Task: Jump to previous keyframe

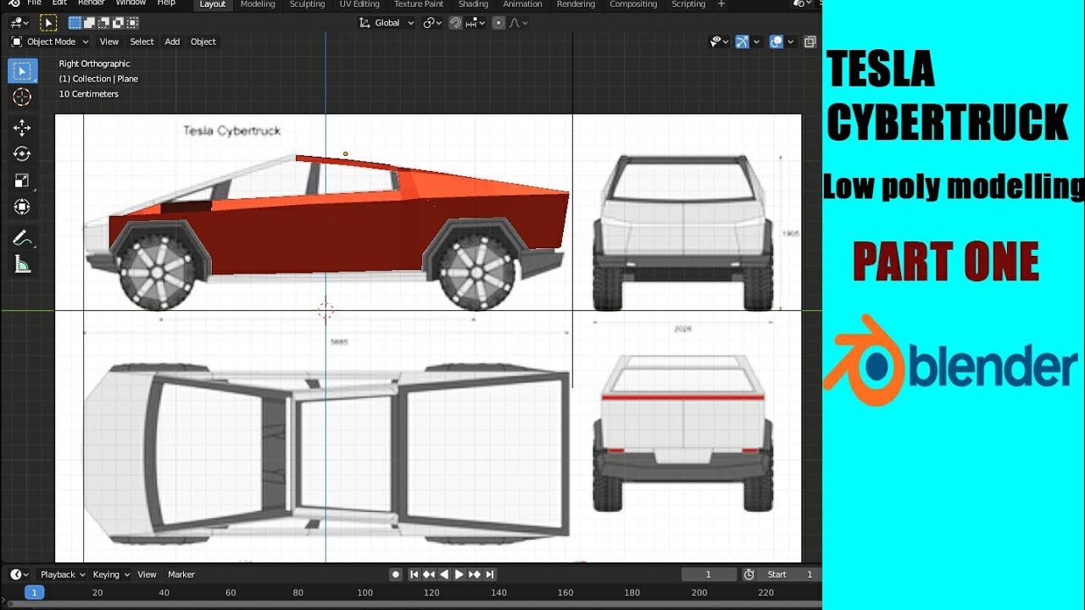Action: click(429, 574)
